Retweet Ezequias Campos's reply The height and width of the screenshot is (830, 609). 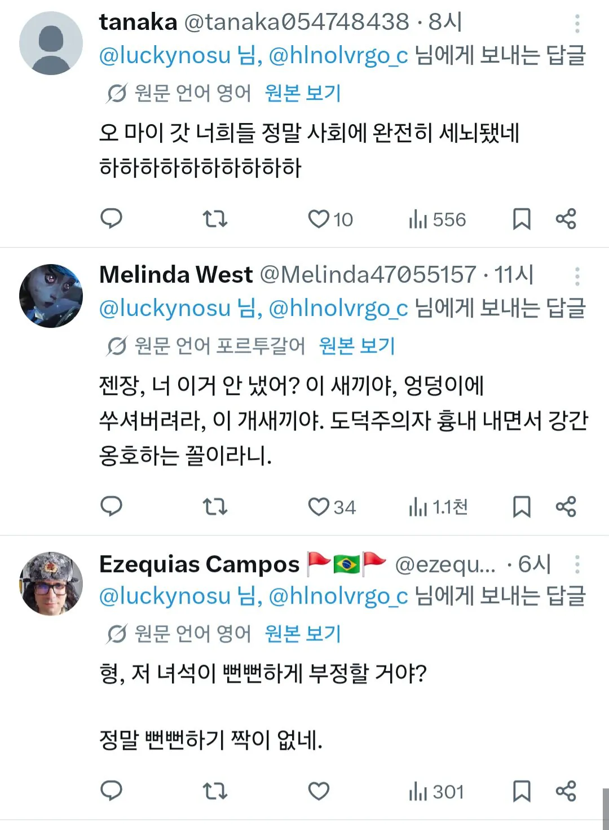pos(215,791)
